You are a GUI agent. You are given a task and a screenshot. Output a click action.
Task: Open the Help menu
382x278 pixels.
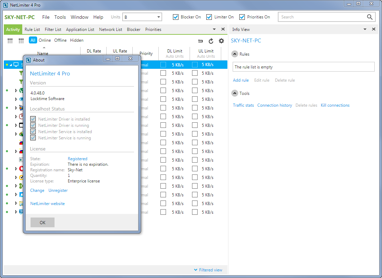coord(98,17)
